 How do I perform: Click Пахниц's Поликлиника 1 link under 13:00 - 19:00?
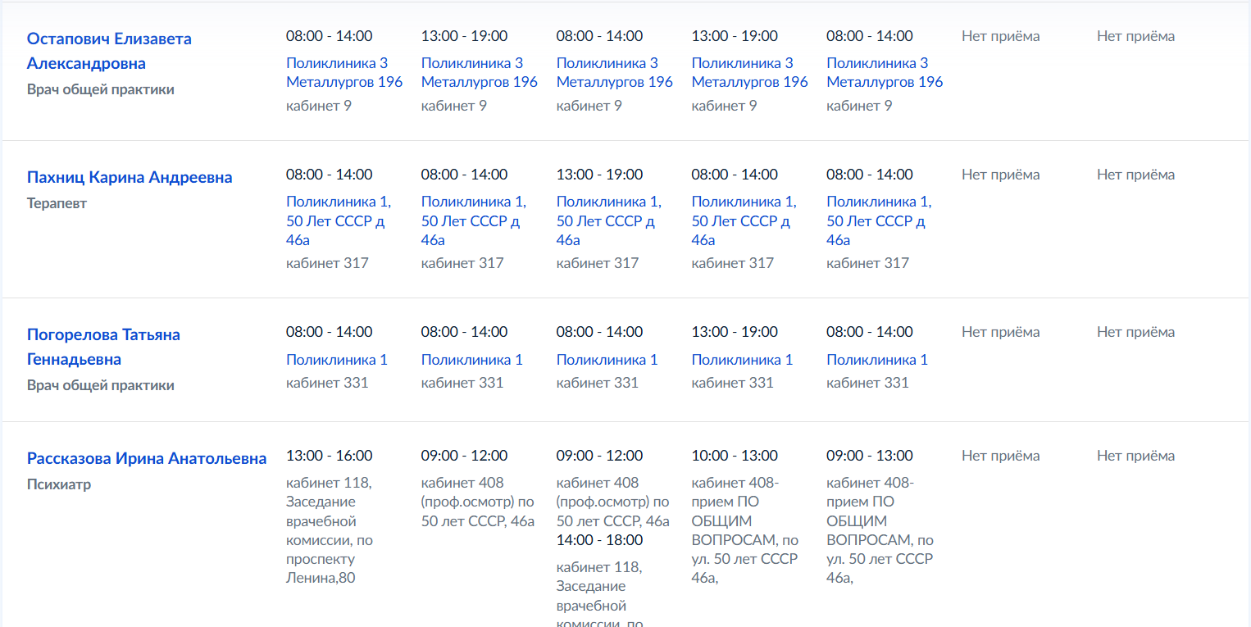pos(609,220)
